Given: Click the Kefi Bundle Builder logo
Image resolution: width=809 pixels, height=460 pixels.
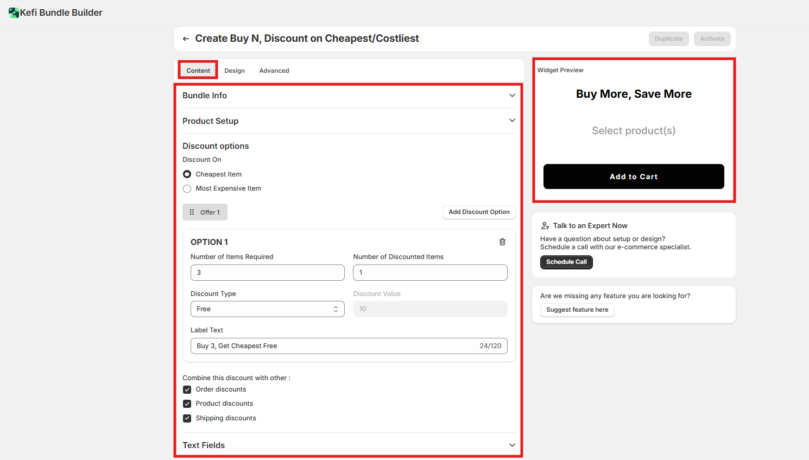Looking at the screenshot, I should [14, 12].
